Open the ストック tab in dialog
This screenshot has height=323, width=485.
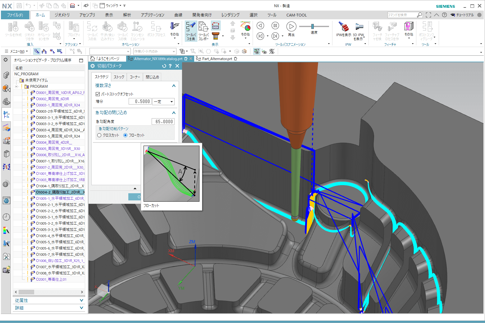pyautogui.click(x=119, y=77)
